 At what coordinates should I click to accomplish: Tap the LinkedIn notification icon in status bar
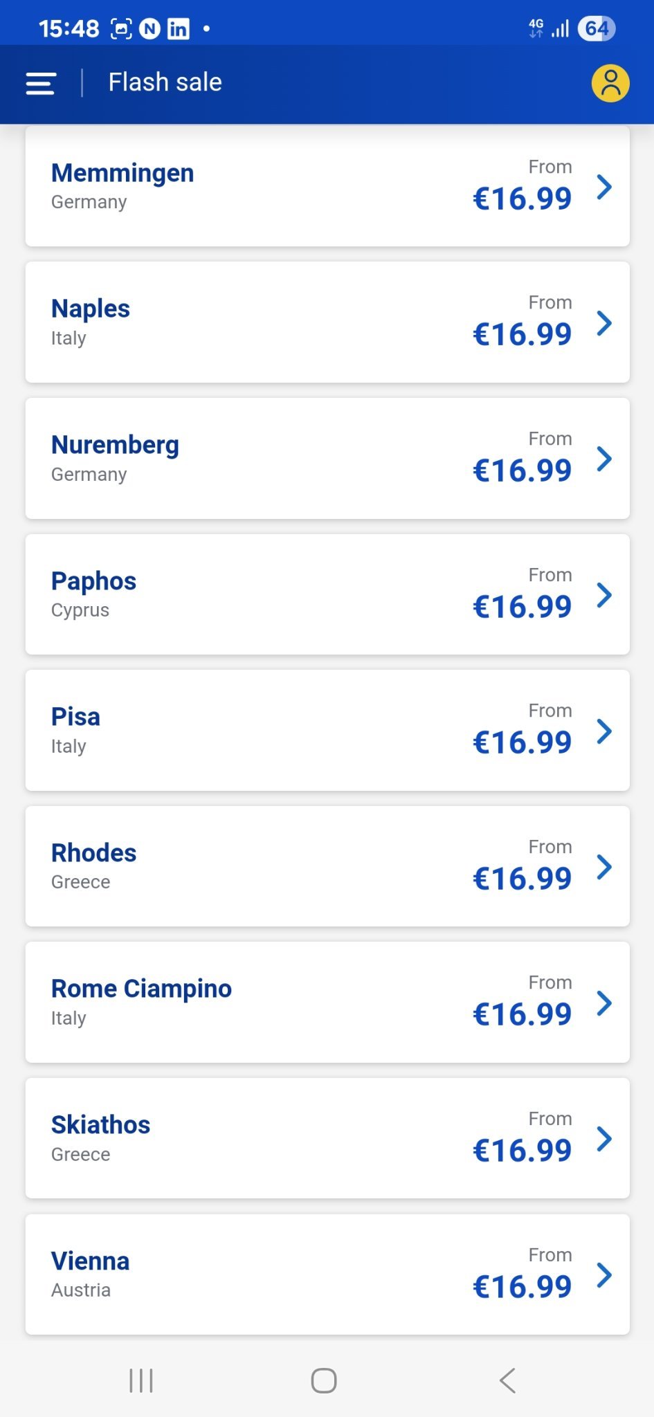tap(178, 29)
